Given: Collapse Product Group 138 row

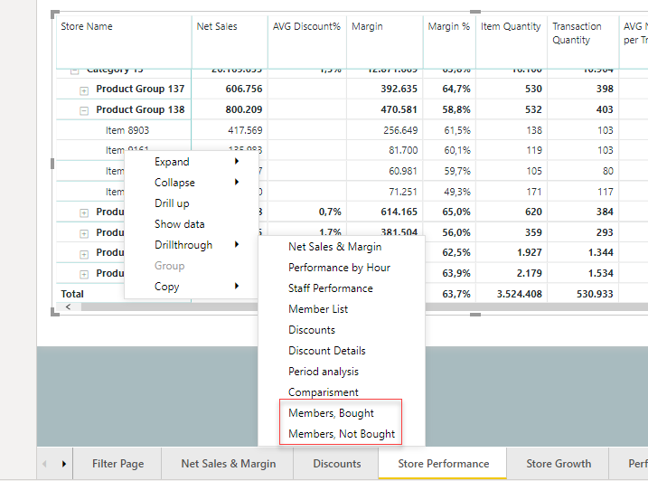Looking at the screenshot, I should (x=84, y=110).
